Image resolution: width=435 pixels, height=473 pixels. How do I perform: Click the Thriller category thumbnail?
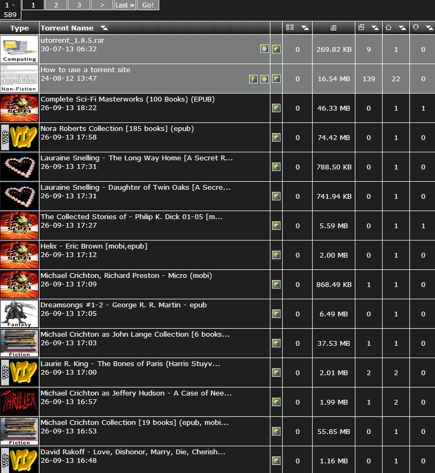tap(19, 402)
